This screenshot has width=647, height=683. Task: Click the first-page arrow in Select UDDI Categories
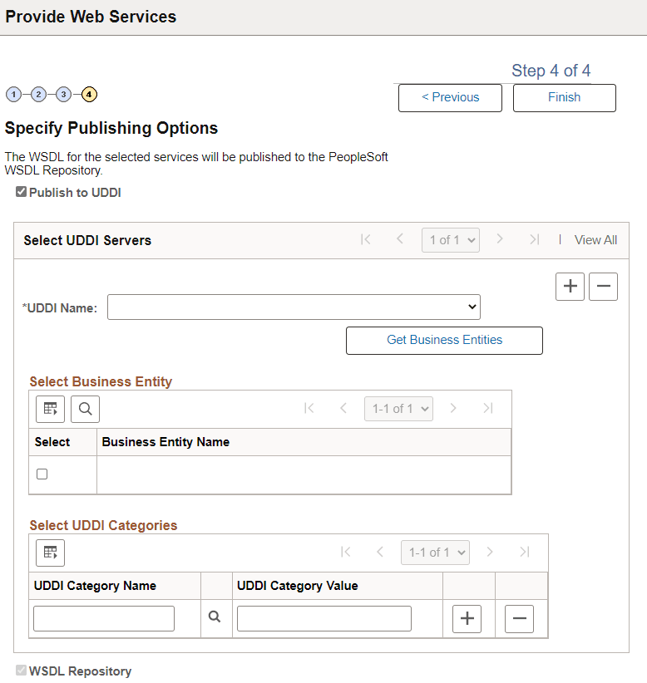346,553
